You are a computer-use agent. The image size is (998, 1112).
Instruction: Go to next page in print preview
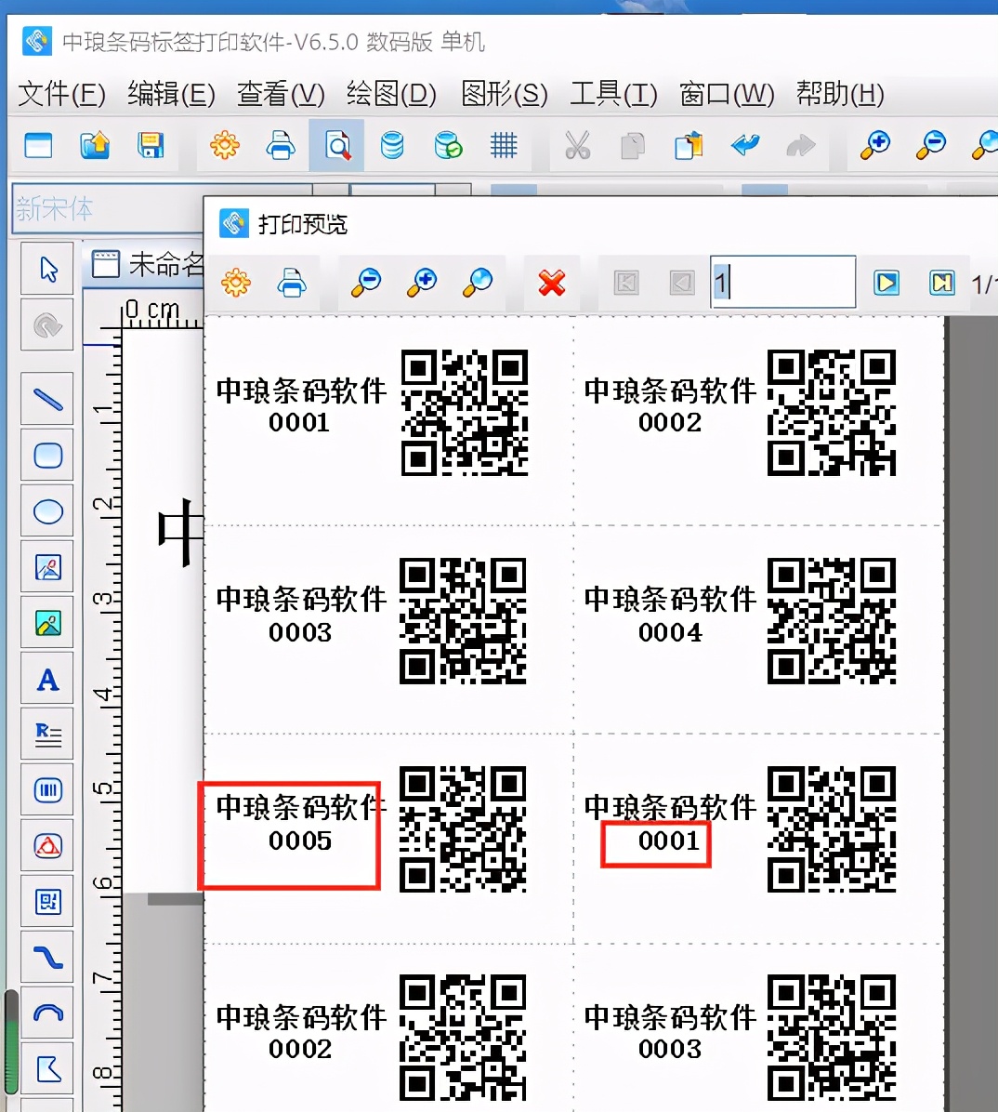click(886, 283)
